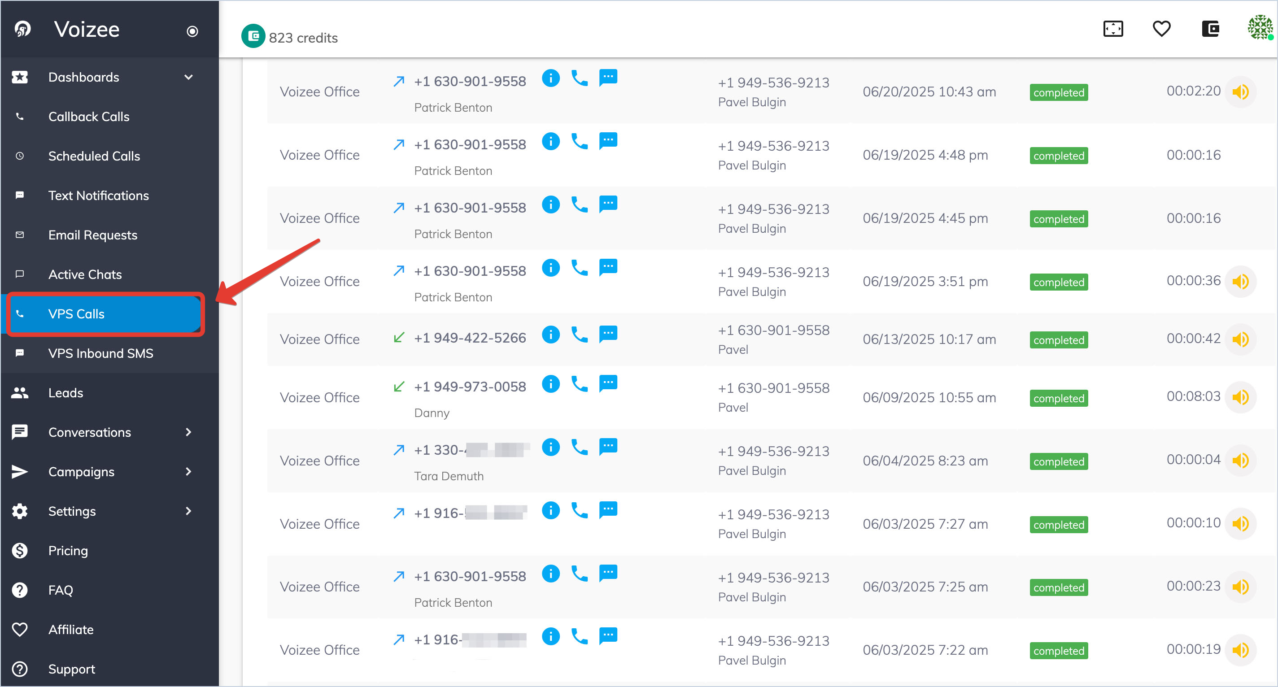Show info for 06/03/2025 7:27 am call
The width and height of the screenshot is (1278, 687).
(551, 510)
